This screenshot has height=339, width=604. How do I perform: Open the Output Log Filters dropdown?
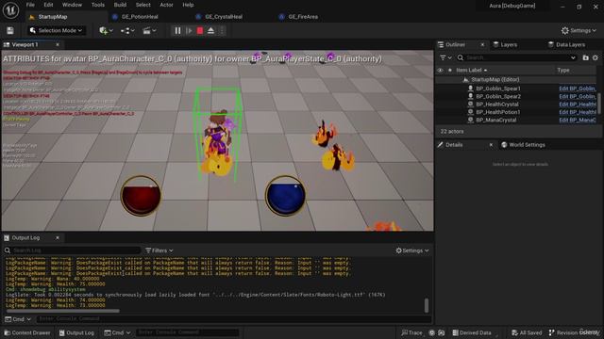tap(159, 250)
